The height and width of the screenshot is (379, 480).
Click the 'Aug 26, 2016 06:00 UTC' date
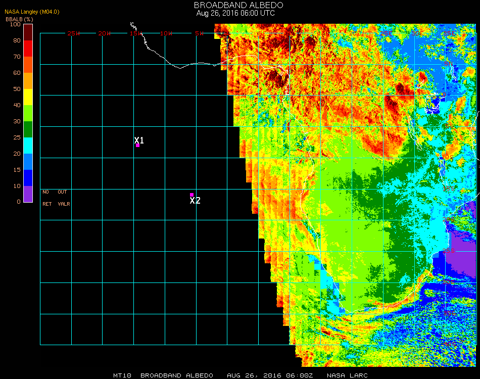pos(235,13)
